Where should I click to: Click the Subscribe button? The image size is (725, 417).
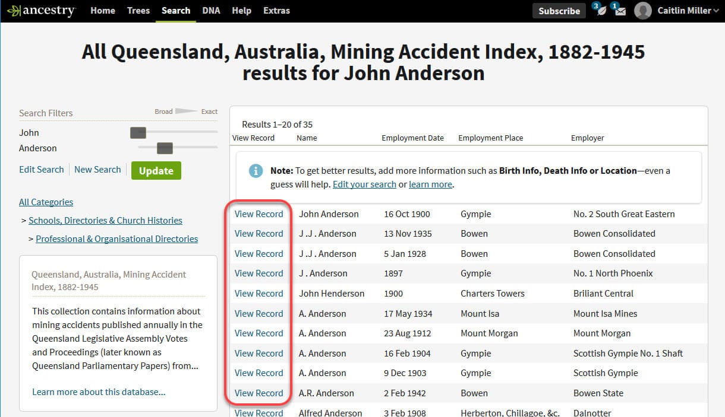[559, 11]
